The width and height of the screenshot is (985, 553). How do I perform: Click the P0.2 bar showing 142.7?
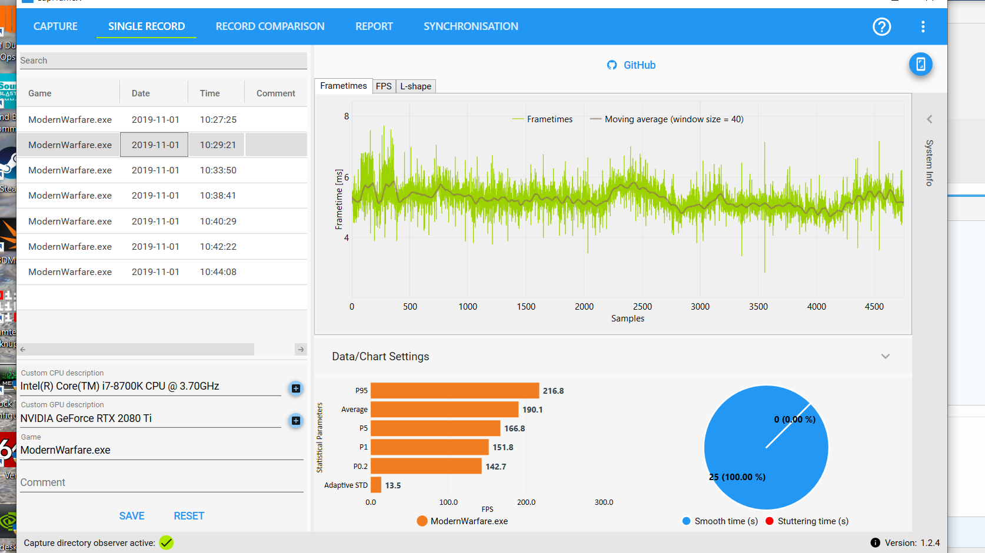426,466
